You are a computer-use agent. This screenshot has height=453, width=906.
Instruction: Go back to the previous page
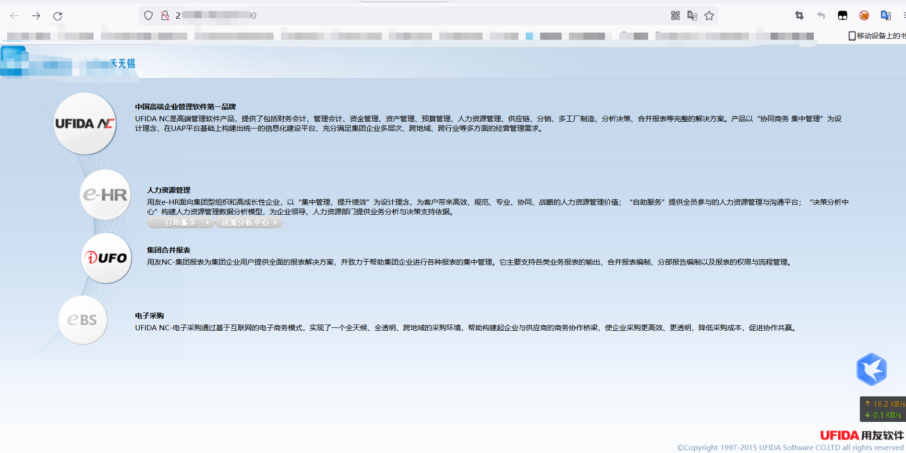point(14,16)
